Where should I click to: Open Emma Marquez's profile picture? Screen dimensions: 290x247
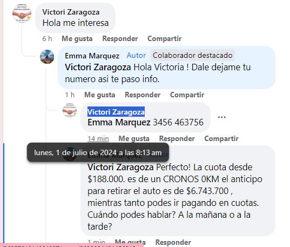47,57
